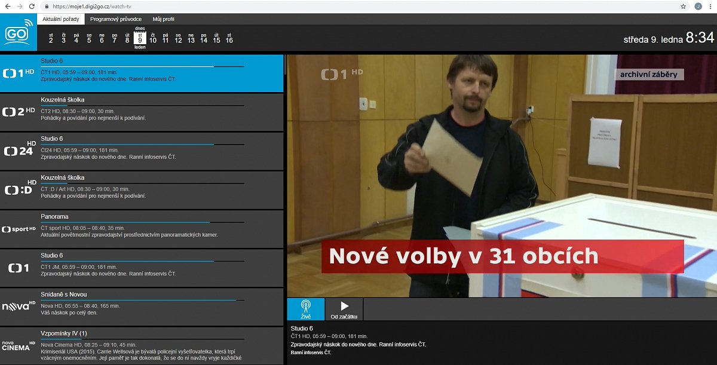Play the programme with Od začátku
The height and width of the screenshot is (365, 717).
344,309
